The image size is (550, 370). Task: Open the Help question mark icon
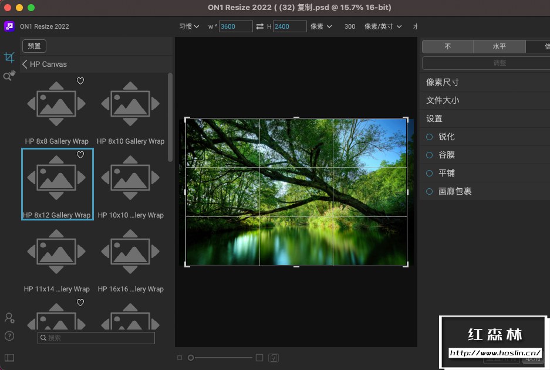[x=9, y=336]
